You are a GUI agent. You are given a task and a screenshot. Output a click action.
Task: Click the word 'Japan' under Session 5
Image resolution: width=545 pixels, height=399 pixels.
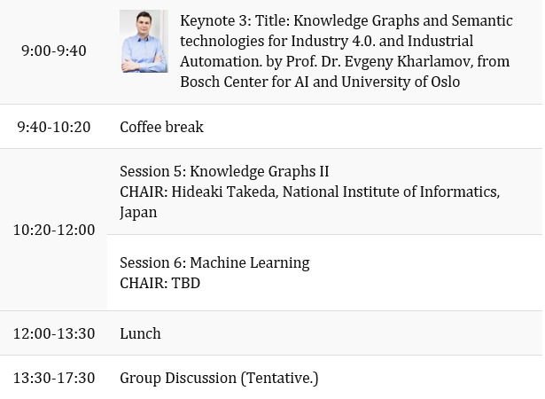pyautogui.click(x=138, y=212)
